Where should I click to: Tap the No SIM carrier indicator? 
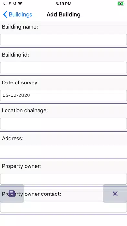[9, 4]
